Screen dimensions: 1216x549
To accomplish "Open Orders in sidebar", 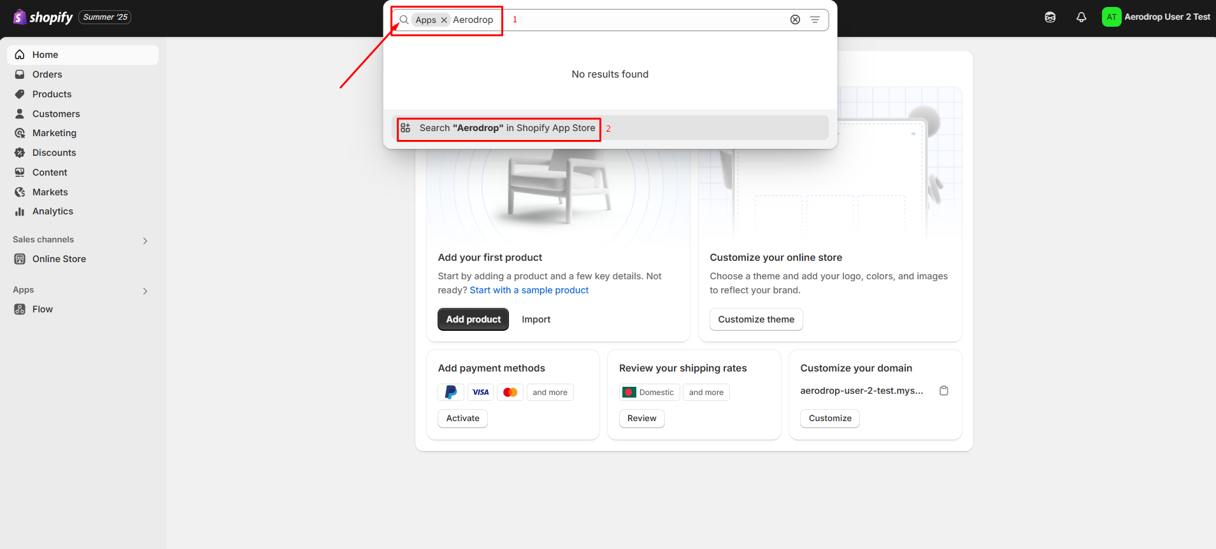I will pyautogui.click(x=83, y=74).
